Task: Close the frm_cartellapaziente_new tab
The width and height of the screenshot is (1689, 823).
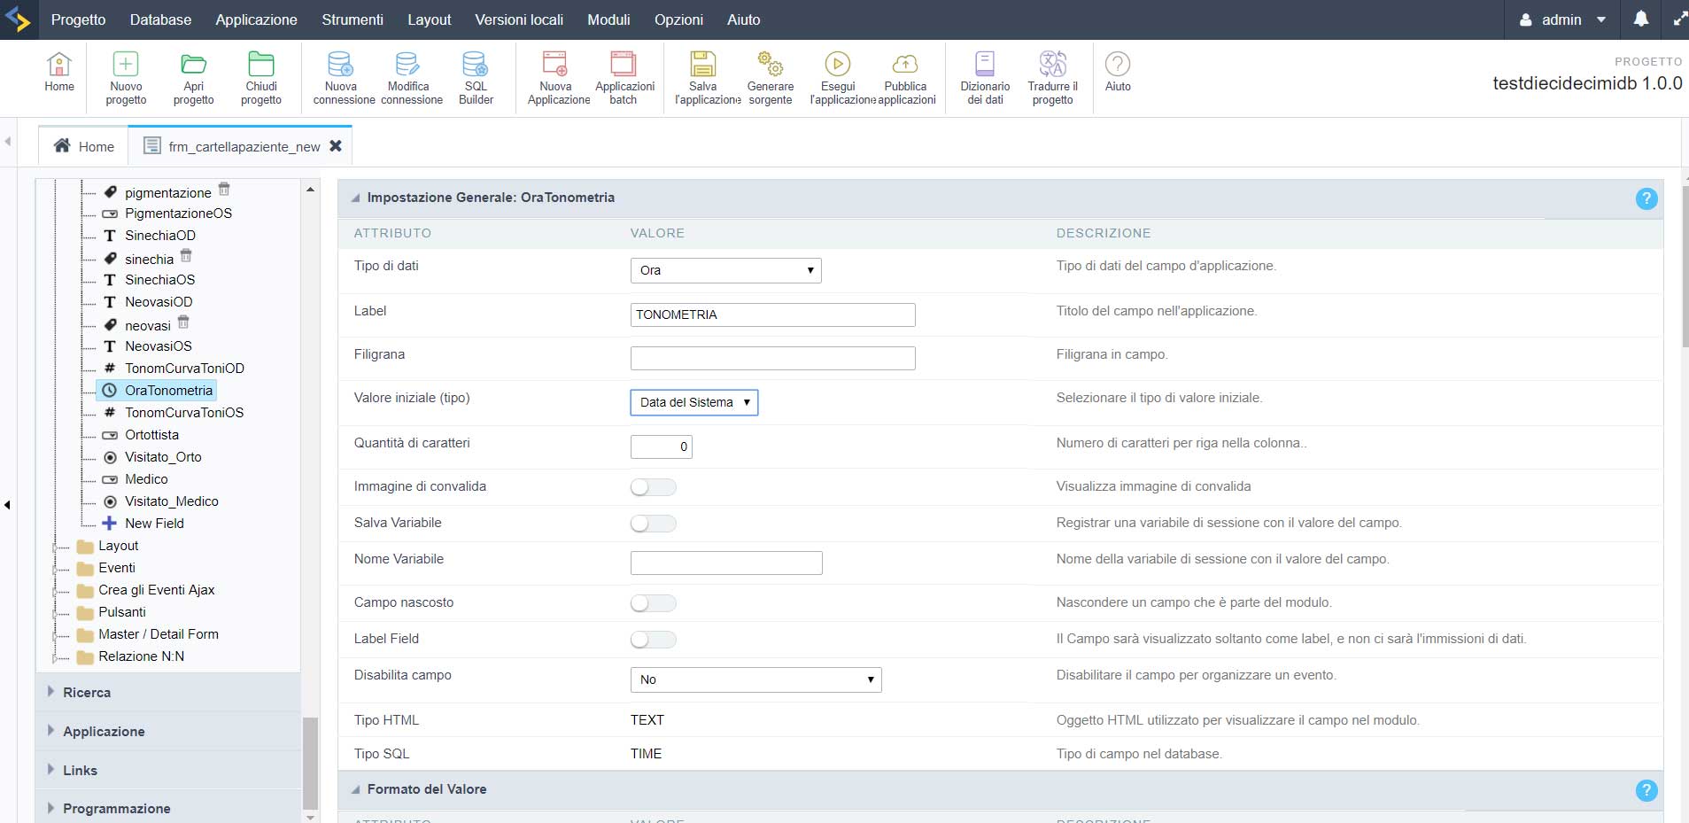Action: coord(336,146)
